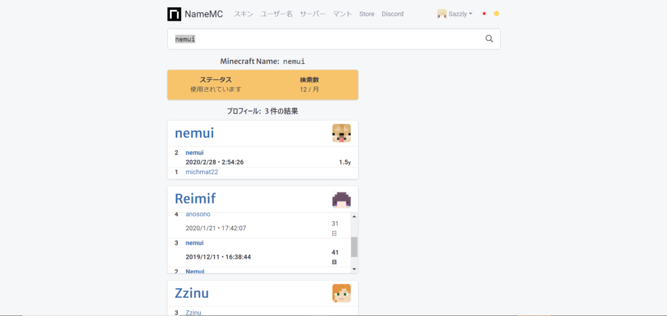This screenshot has width=667, height=316.
Task: Open the サーバー menu item
Action: pyautogui.click(x=313, y=14)
